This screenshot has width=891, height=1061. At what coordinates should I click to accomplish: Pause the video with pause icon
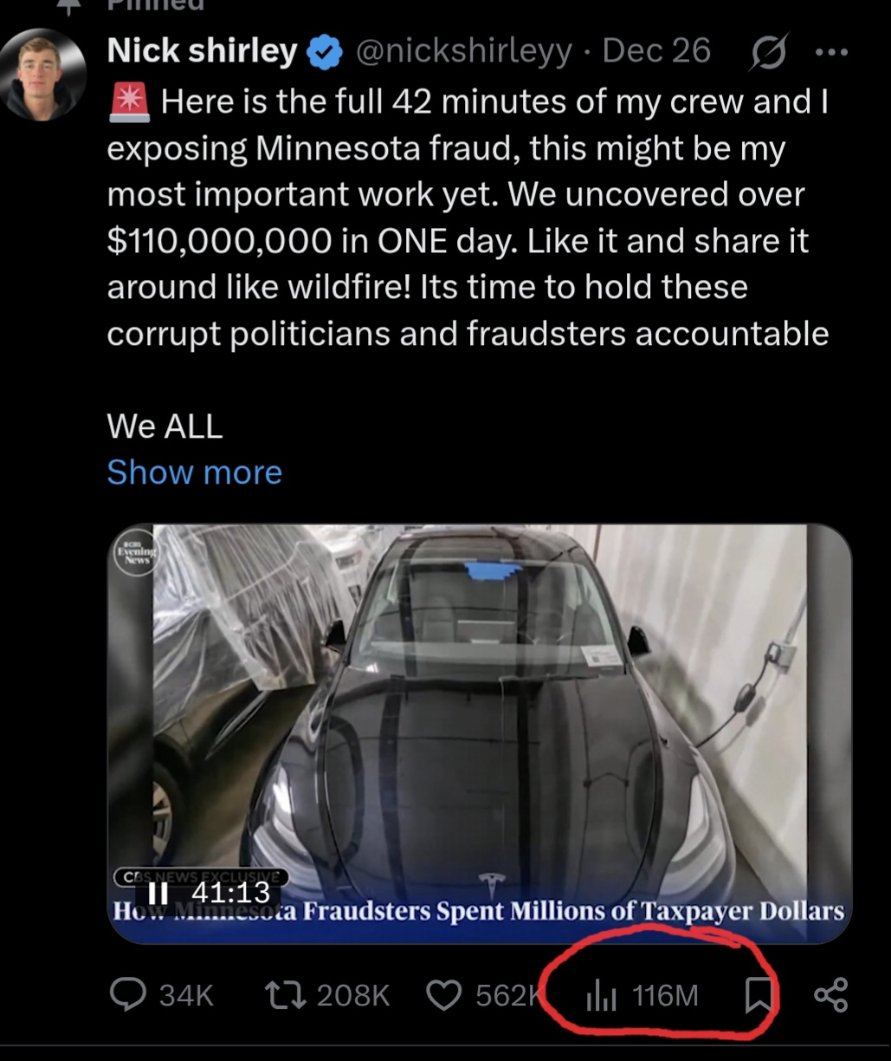click(x=158, y=892)
